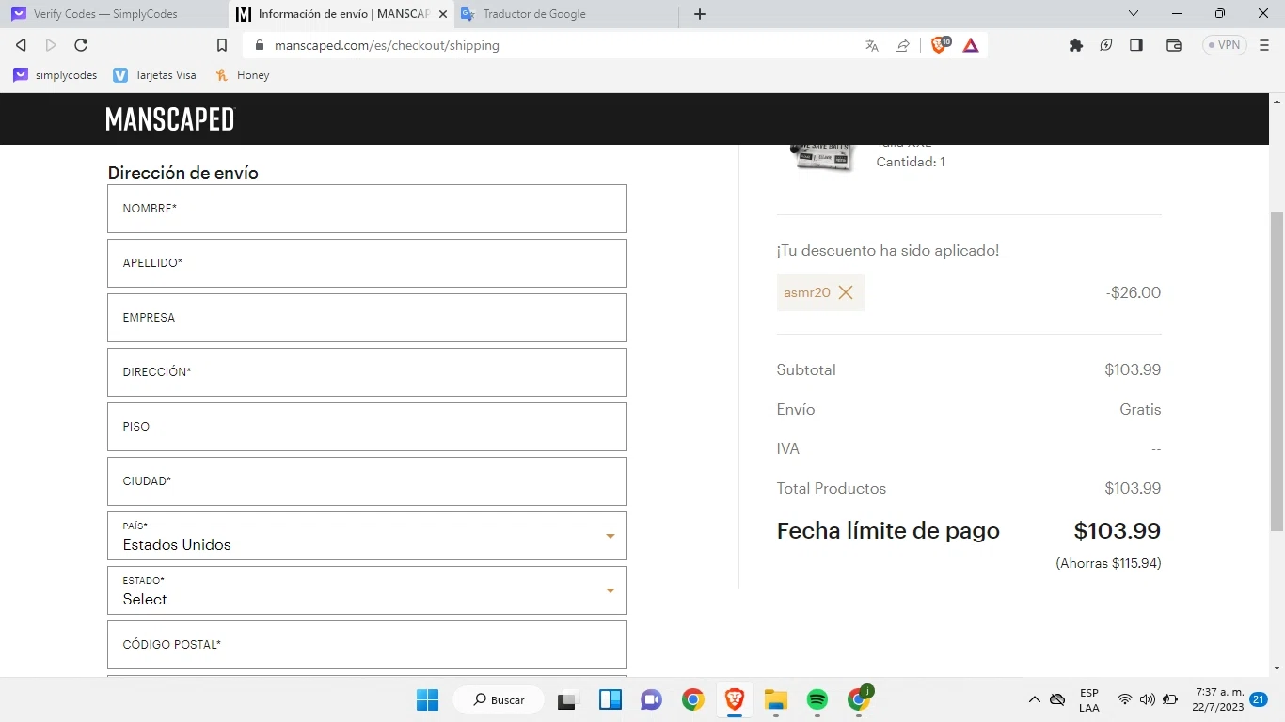Screen dimensions: 1285x722
Task: Open the ESP LAA keyboard language switcher
Action: pyautogui.click(x=1089, y=700)
